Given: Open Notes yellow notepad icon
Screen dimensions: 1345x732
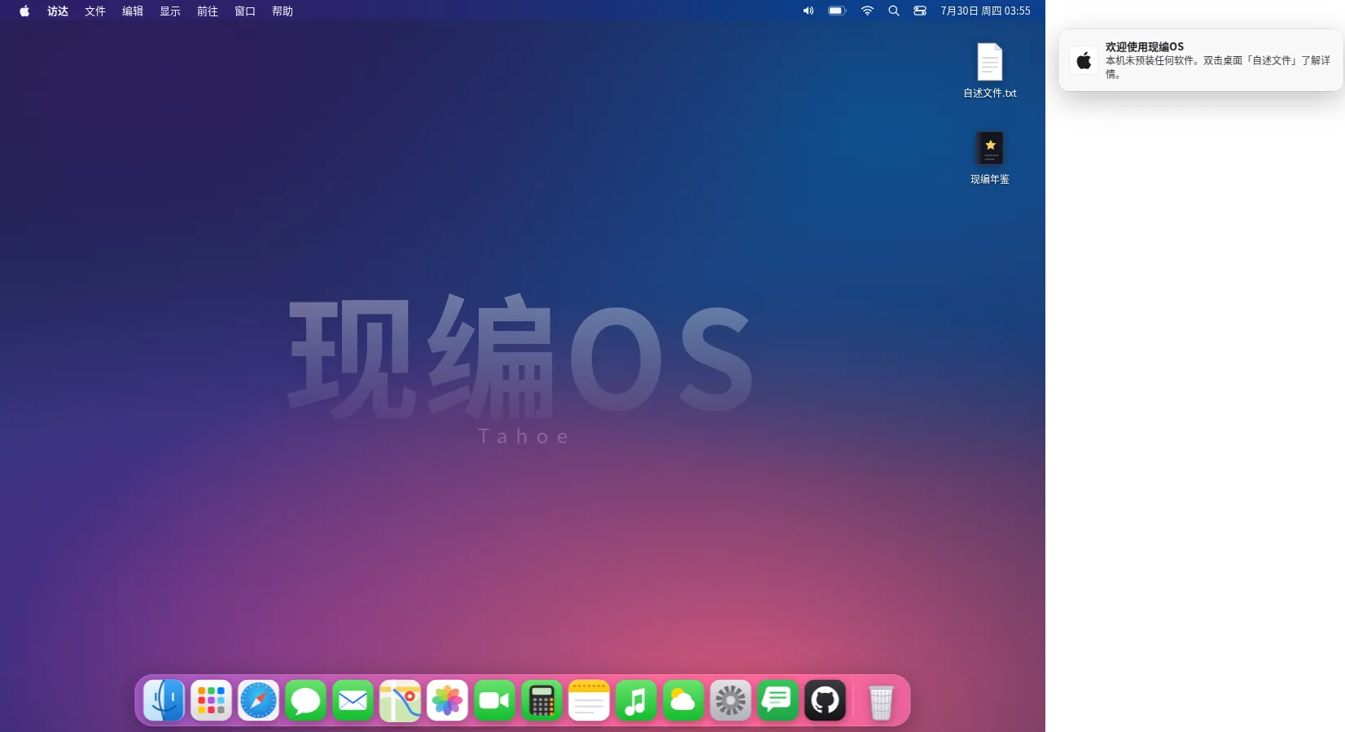Looking at the screenshot, I should pos(589,700).
